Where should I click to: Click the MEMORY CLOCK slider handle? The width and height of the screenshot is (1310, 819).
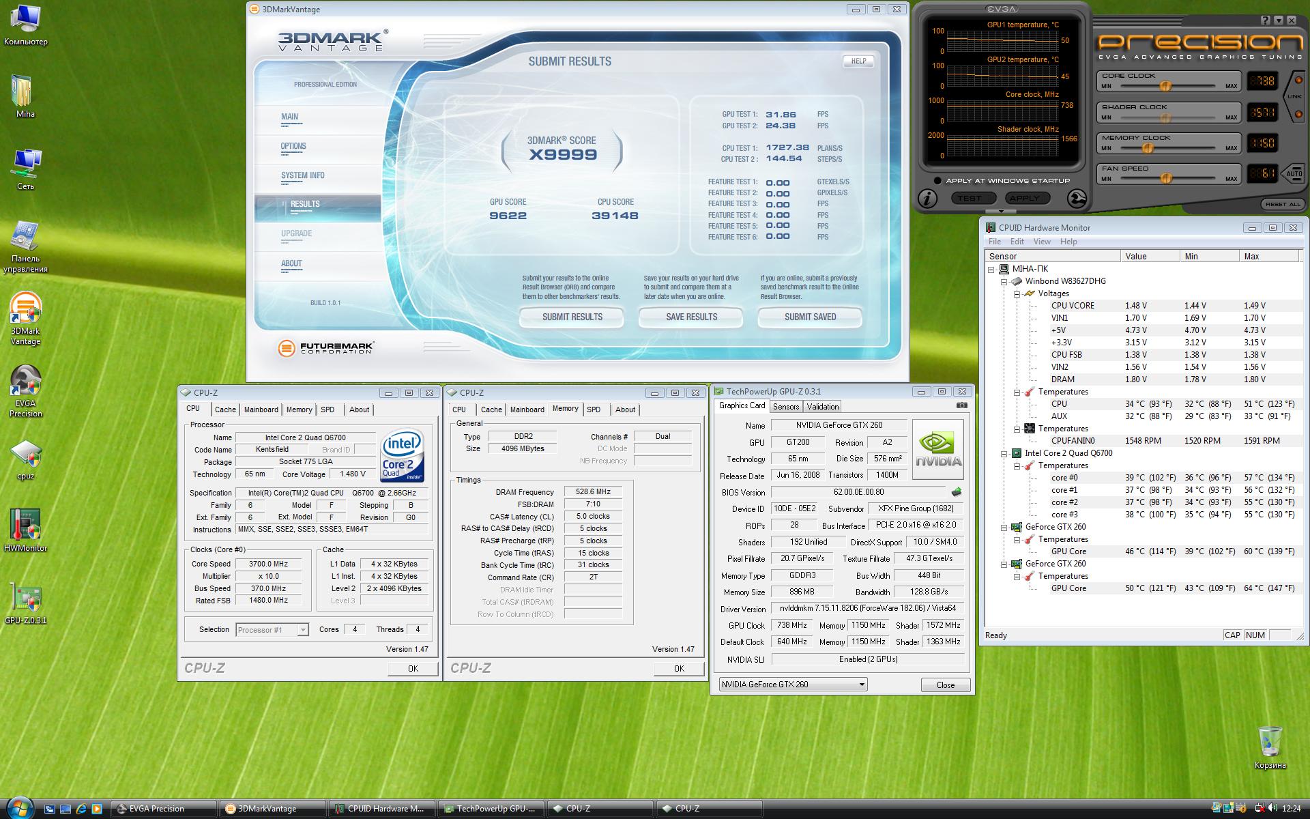tap(1148, 148)
